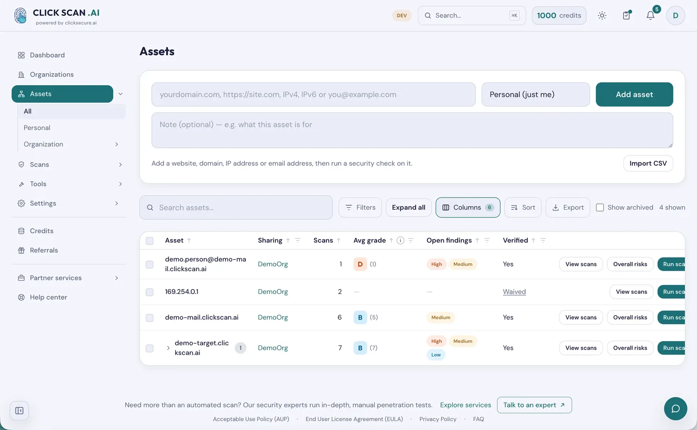This screenshot has width=697, height=430.
Task: Click the DEV environment badge
Action: pyautogui.click(x=402, y=15)
